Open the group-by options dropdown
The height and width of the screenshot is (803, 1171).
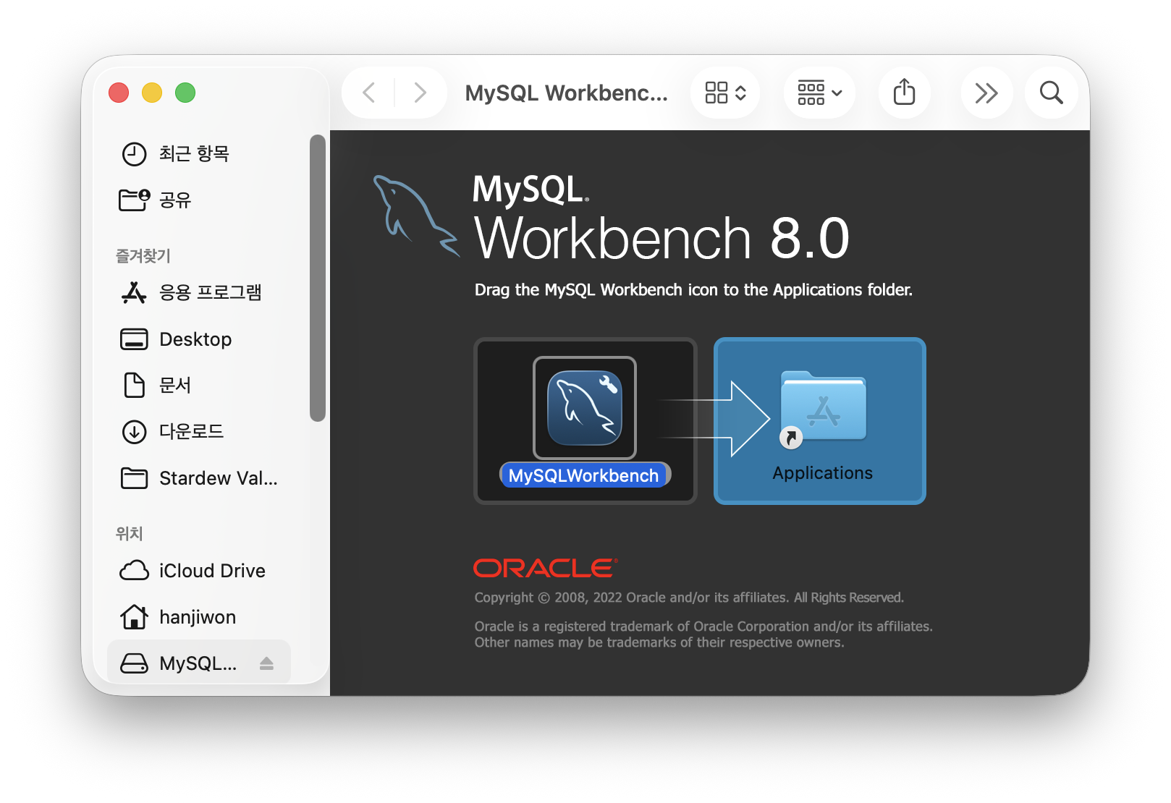pos(819,93)
